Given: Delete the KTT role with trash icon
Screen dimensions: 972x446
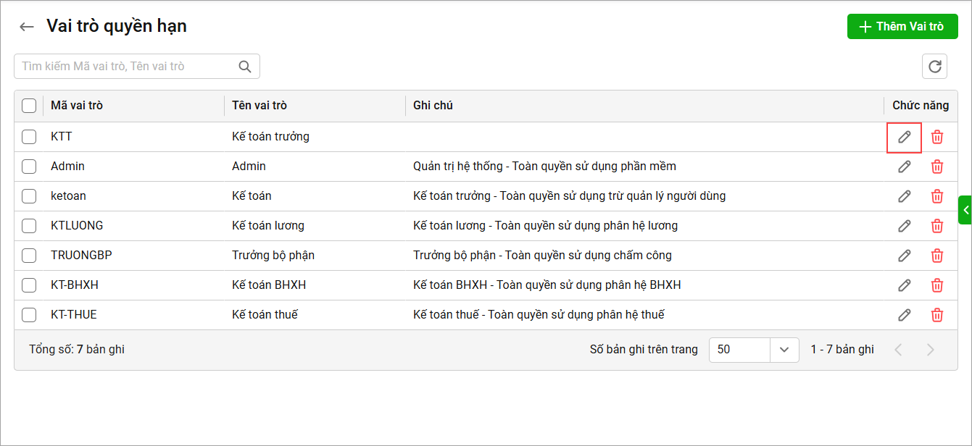Looking at the screenshot, I should (937, 137).
